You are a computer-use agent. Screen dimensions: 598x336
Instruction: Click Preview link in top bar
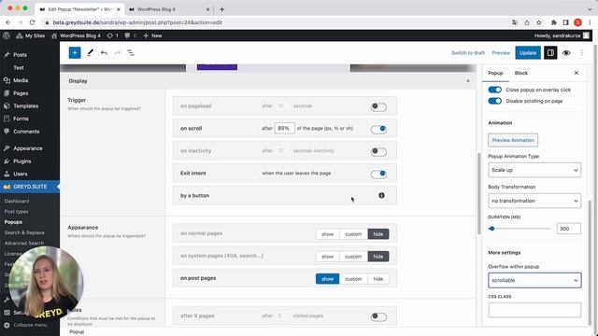(501, 53)
